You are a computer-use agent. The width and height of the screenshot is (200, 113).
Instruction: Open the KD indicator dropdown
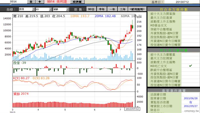(44, 9)
